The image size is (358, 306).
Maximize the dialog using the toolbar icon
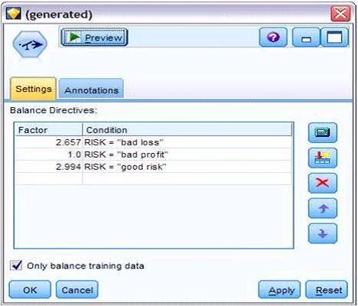334,37
